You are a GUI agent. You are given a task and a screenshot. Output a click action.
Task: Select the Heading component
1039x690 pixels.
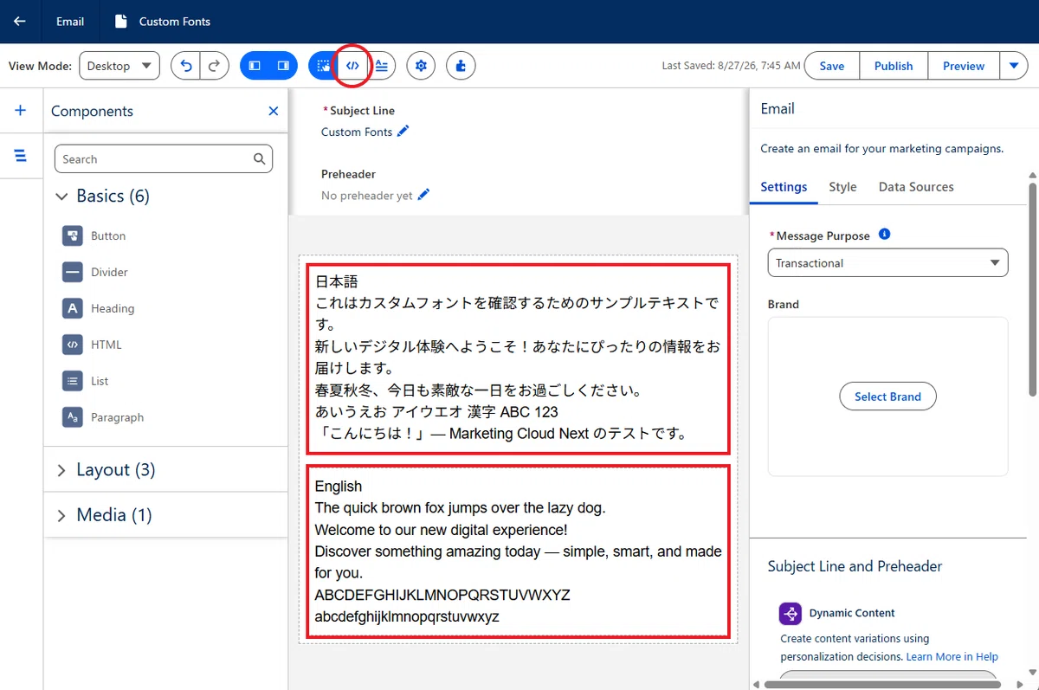(x=98, y=309)
